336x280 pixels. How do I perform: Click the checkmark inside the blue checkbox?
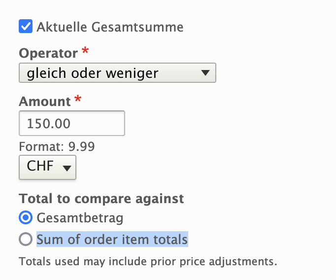[26, 26]
